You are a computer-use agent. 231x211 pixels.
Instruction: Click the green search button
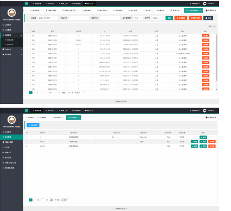[169, 18]
